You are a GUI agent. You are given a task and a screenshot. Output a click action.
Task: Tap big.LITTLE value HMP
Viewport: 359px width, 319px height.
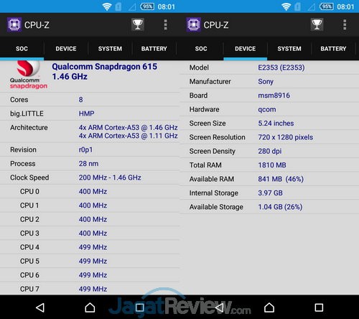click(86, 114)
